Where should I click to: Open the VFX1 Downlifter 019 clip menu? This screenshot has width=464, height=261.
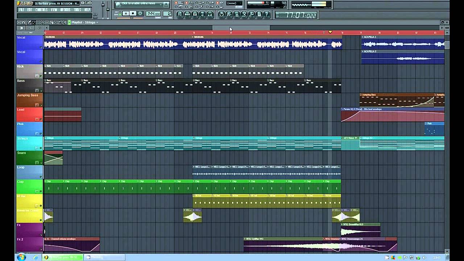(343, 224)
